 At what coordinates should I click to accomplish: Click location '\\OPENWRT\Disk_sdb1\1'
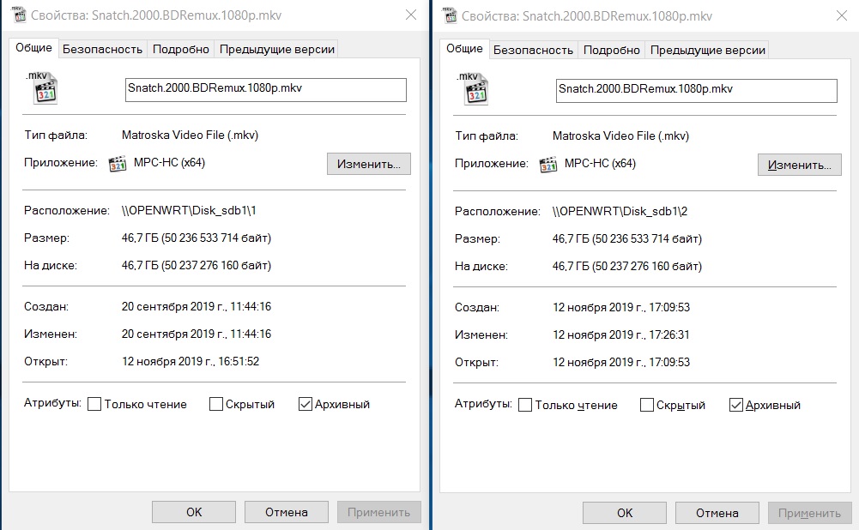(x=189, y=210)
